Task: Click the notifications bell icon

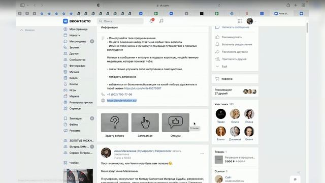Action: (x=151, y=21)
